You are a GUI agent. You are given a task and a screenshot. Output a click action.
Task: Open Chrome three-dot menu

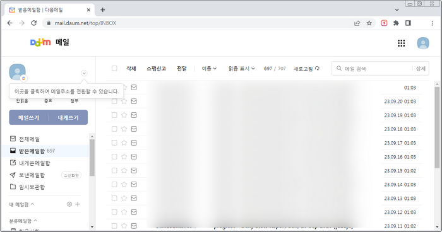432,23
